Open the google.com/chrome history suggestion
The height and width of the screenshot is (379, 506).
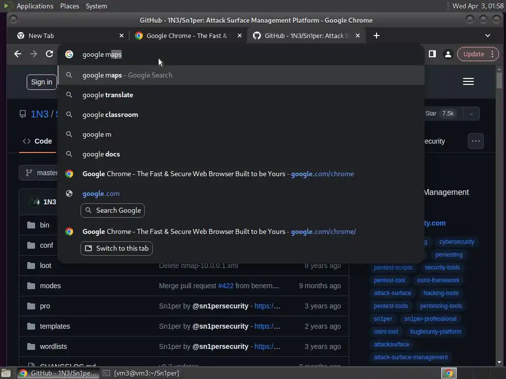click(241, 174)
